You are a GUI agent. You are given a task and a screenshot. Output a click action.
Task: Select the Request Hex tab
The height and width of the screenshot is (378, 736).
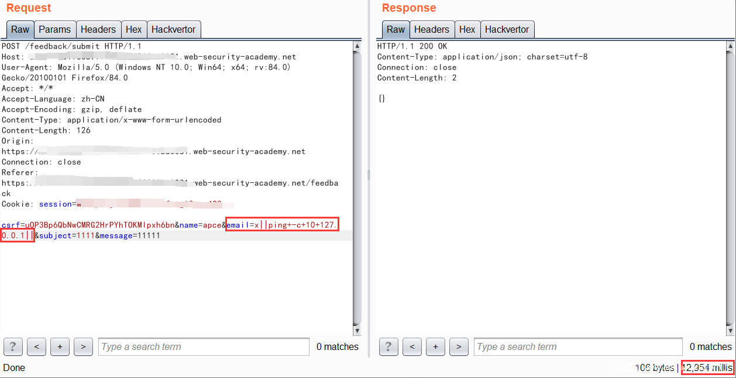point(133,29)
